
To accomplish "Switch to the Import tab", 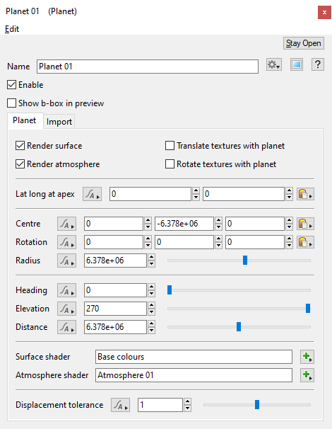I will tap(59, 122).
